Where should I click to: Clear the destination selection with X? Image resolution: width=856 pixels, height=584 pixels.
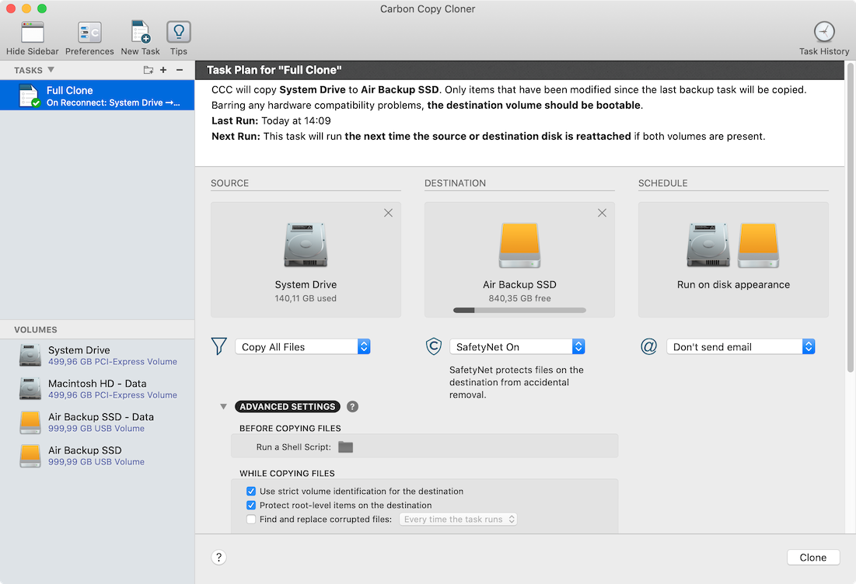[x=602, y=213]
